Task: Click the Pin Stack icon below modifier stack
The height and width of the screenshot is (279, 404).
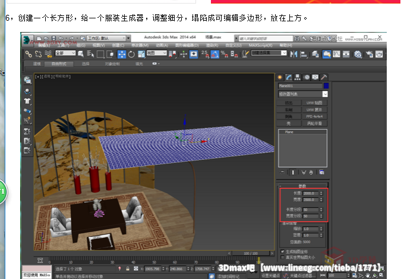Action: [x=282, y=172]
